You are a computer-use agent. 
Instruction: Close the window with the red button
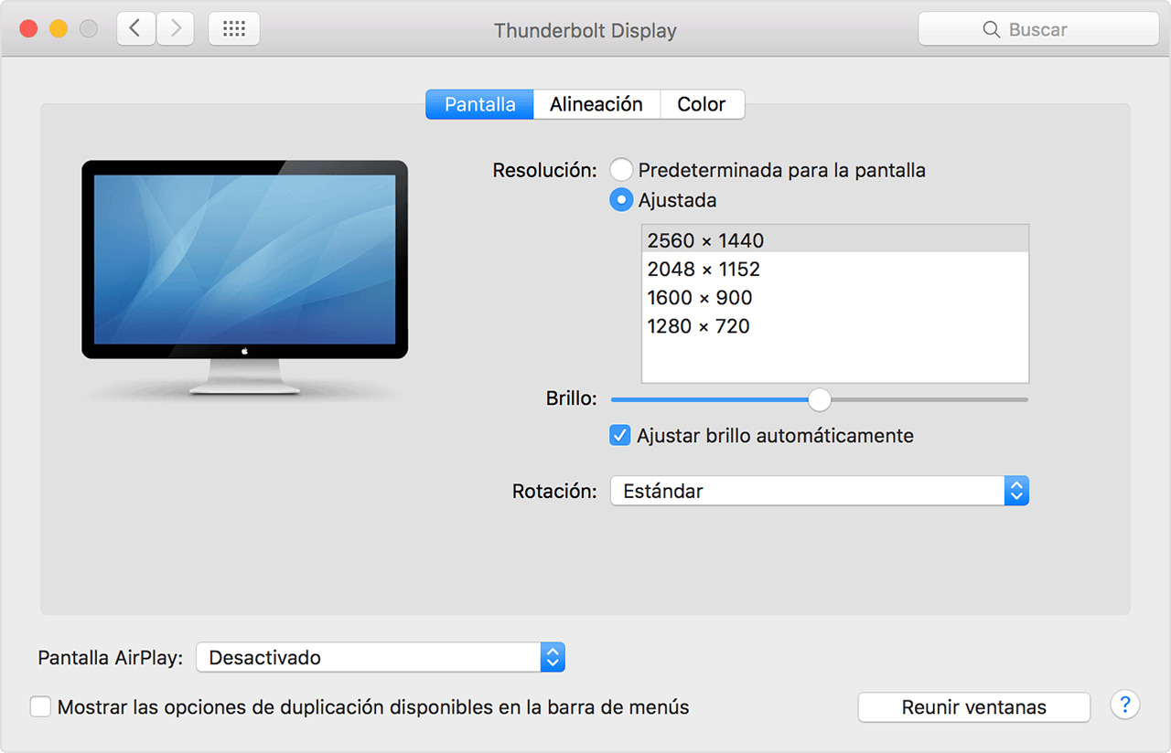[28, 29]
